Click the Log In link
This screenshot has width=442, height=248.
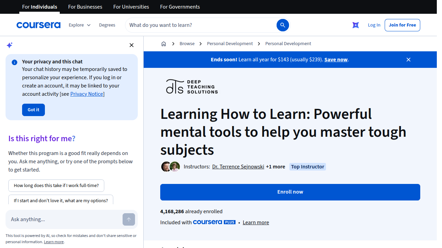click(x=374, y=25)
